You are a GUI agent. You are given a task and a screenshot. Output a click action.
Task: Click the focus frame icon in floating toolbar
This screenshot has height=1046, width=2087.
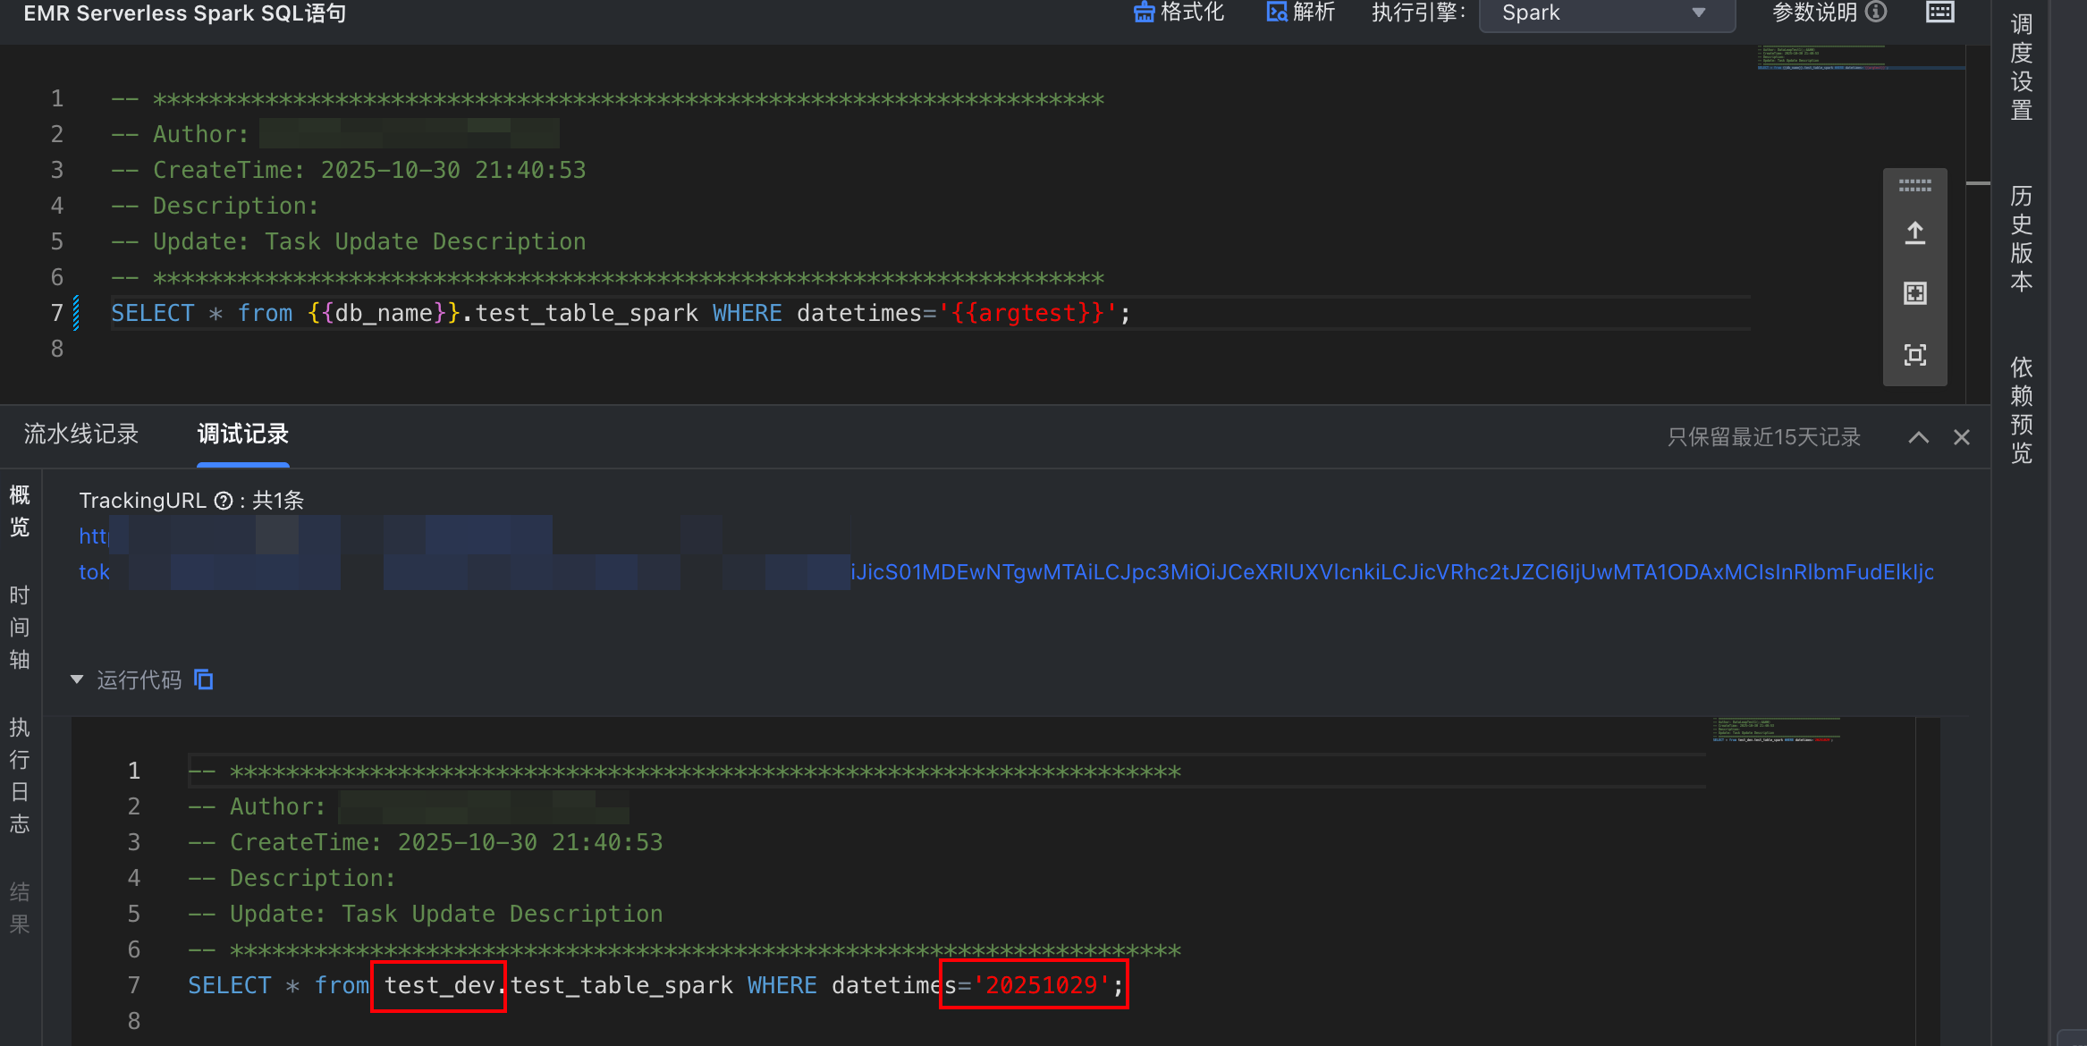tap(1914, 355)
